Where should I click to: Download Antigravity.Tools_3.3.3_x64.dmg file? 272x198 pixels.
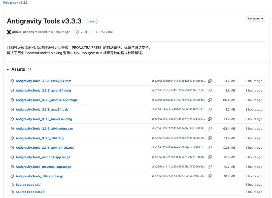(40, 138)
